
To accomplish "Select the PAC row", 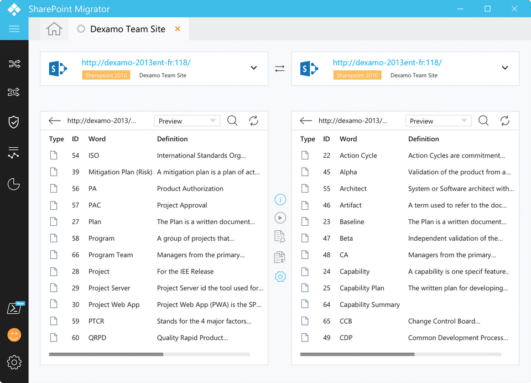I will [x=154, y=205].
